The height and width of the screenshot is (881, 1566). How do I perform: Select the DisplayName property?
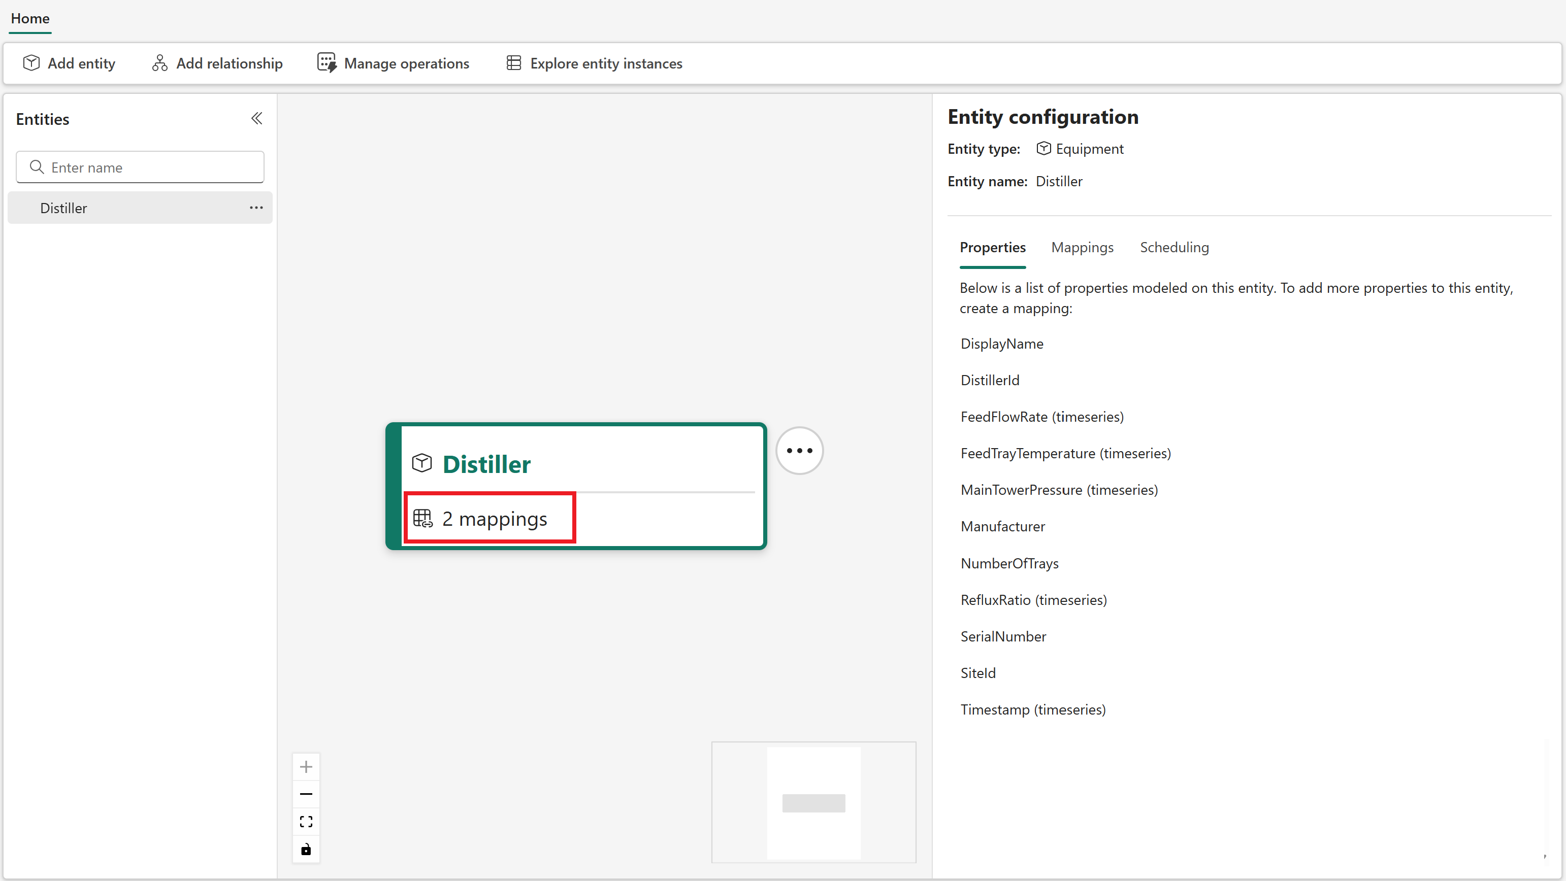[x=1002, y=344]
